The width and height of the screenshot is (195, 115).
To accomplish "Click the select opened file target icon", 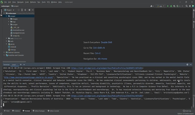I will (x=19, y=10).
